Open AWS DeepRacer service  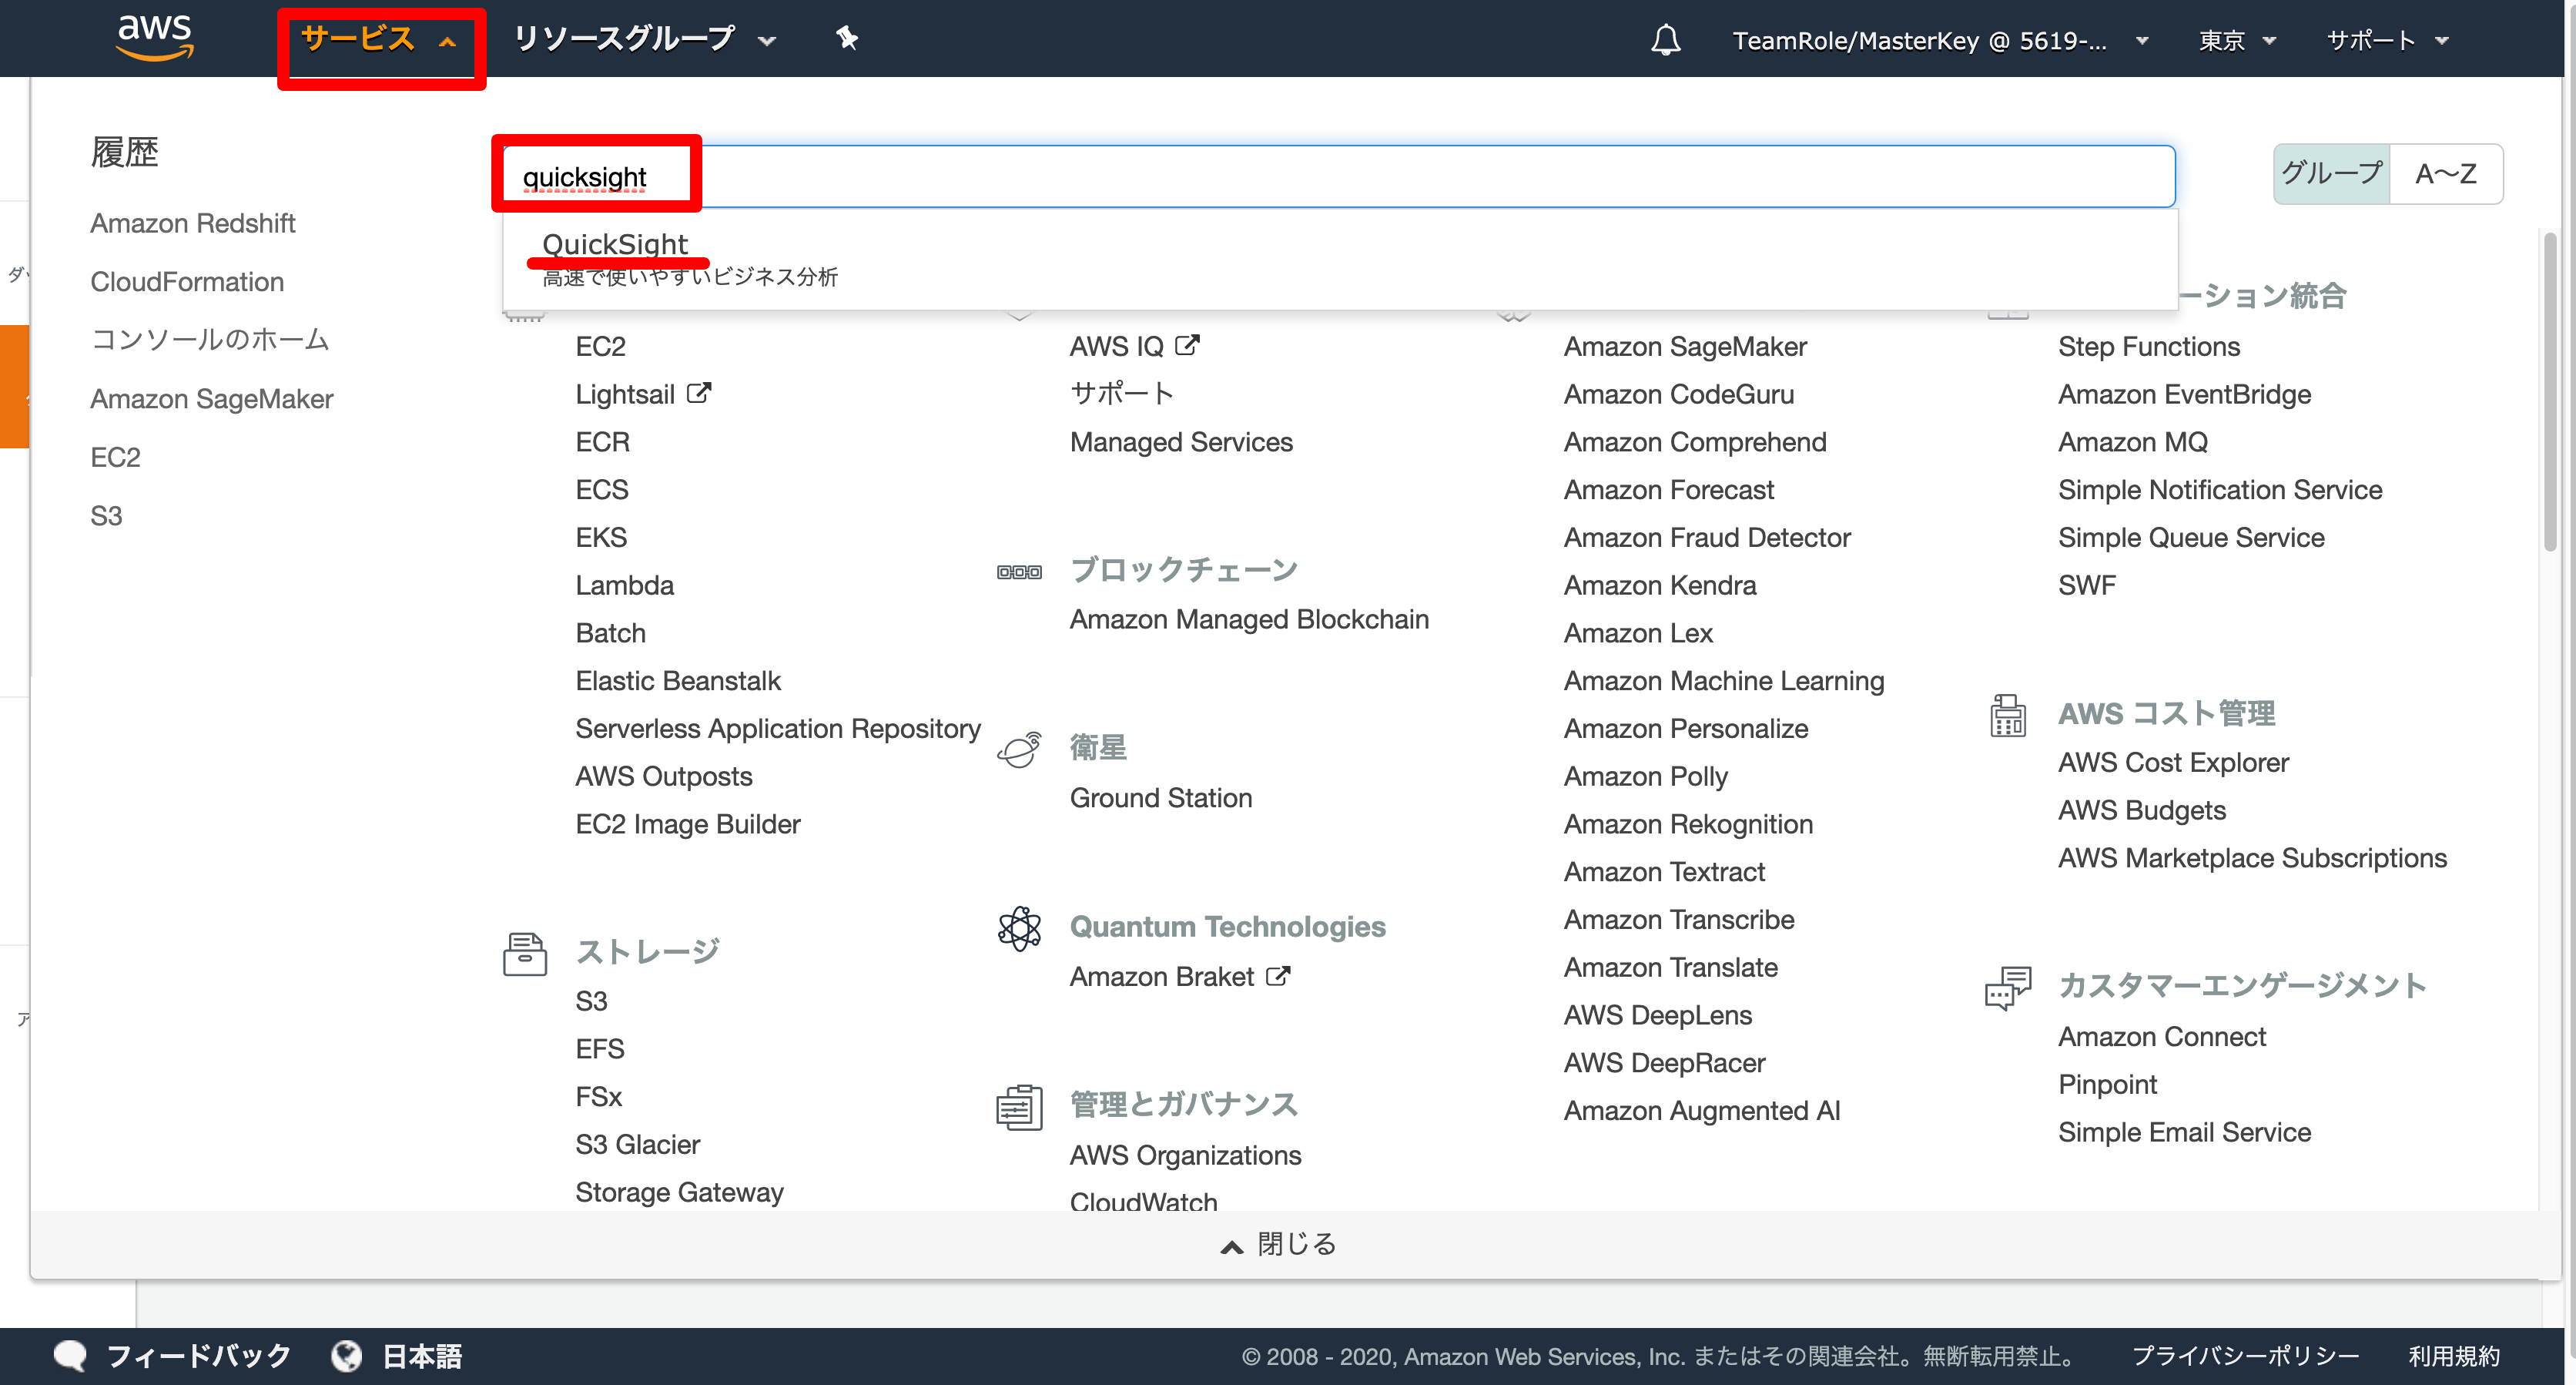(1664, 1063)
